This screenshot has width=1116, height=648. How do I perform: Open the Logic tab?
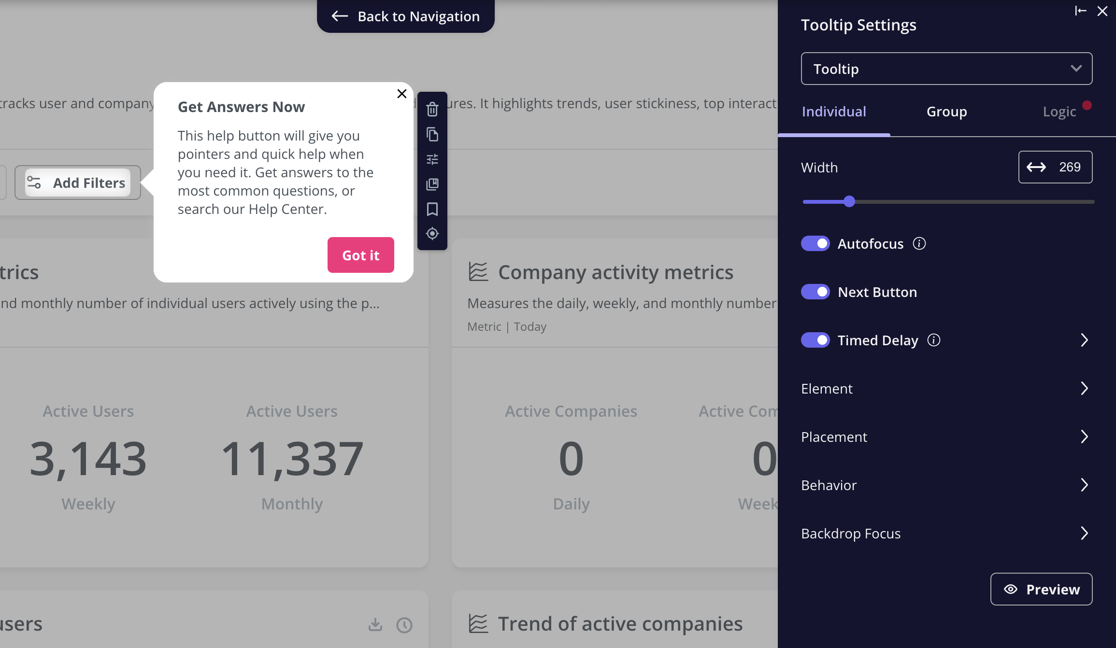click(x=1059, y=112)
